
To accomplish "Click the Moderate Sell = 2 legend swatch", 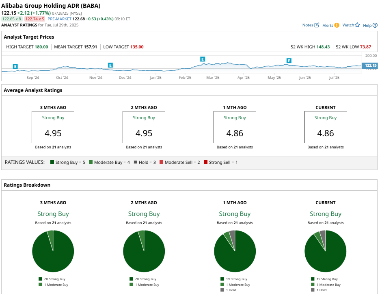I will (162, 162).
